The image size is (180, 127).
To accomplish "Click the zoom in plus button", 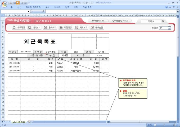I will 175,125.
